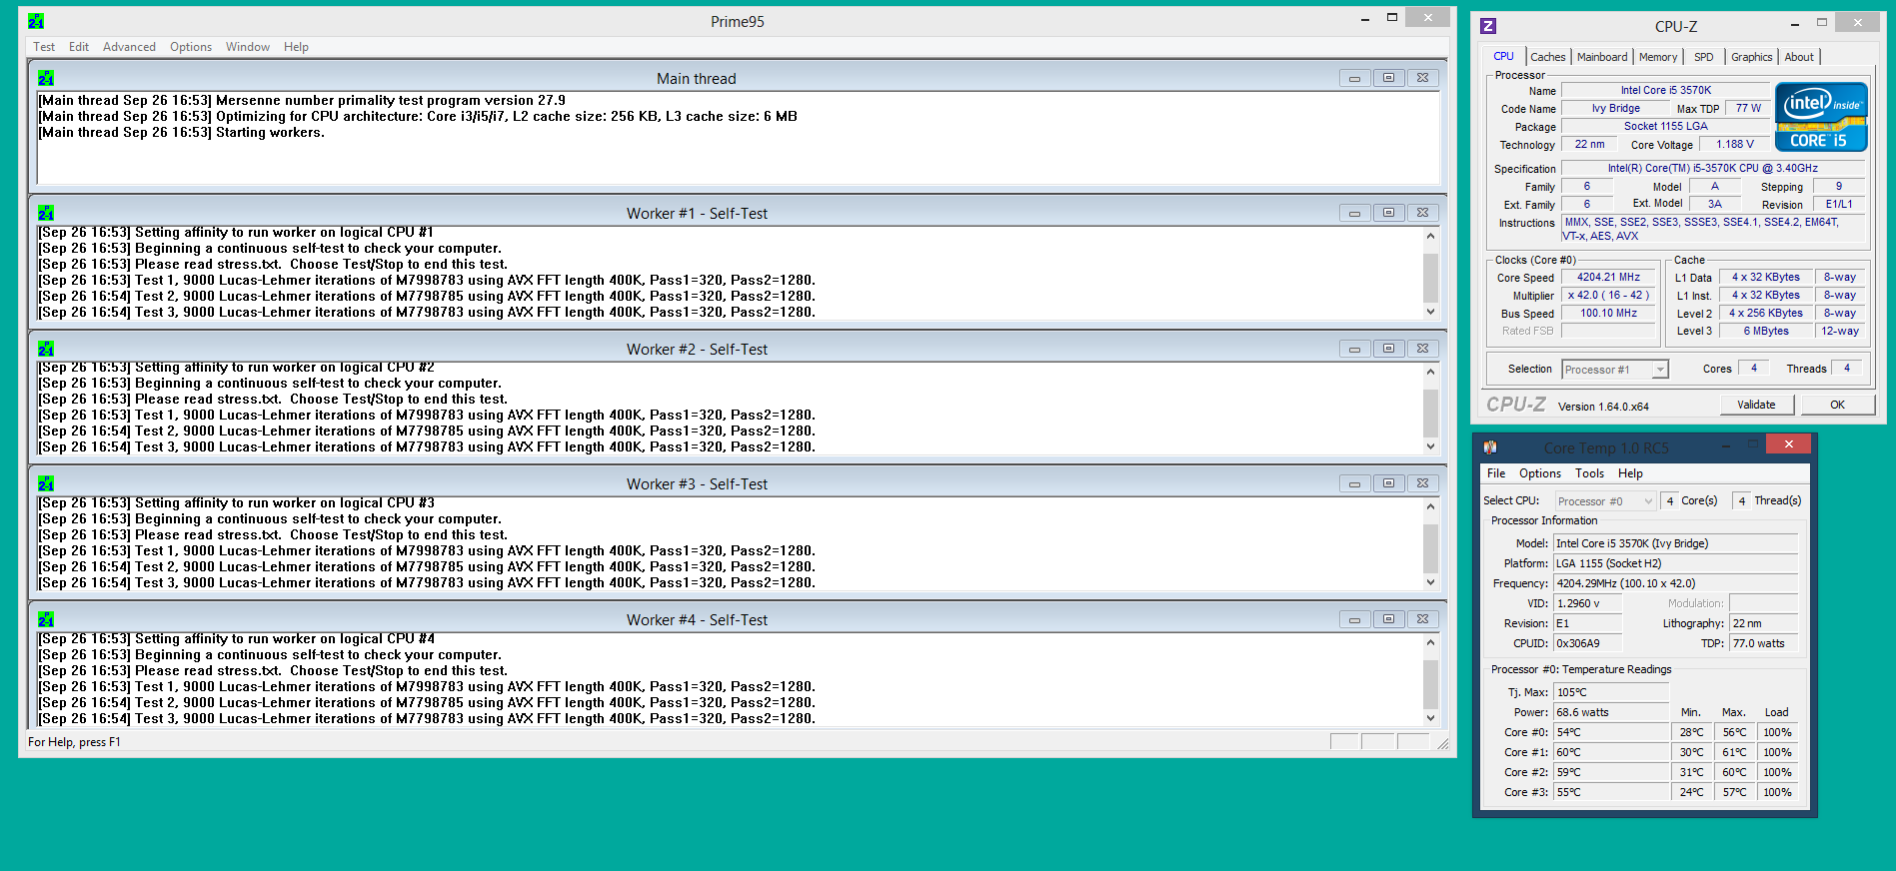The height and width of the screenshot is (871, 1896).
Task: Maximize the Worker #3 child window
Action: (x=1388, y=483)
